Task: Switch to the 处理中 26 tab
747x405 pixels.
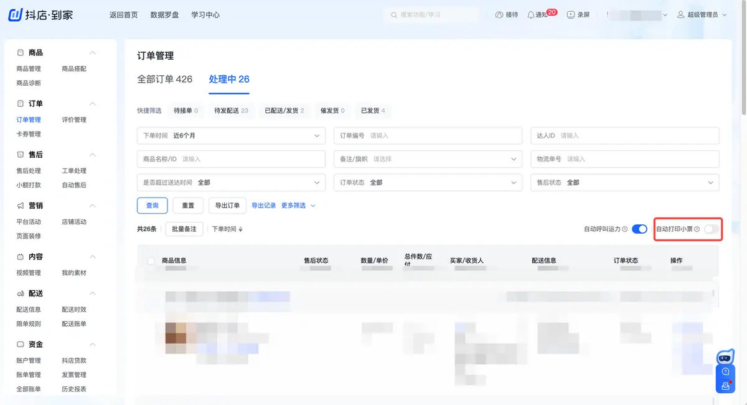Action: [x=229, y=80]
